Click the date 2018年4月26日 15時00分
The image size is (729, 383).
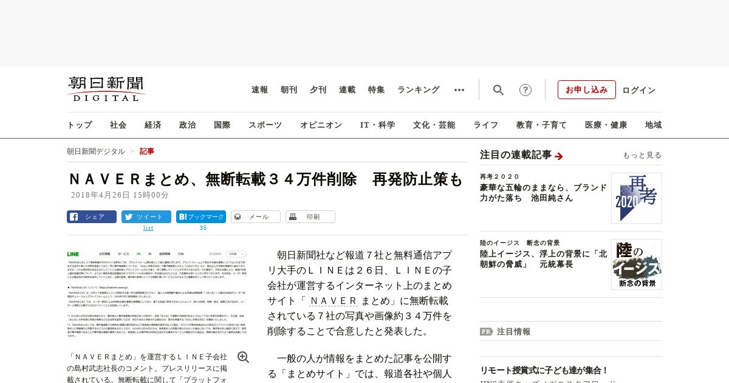coord(120,195)
